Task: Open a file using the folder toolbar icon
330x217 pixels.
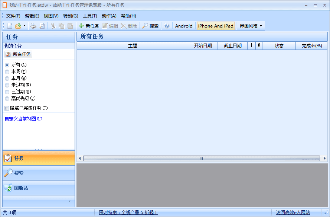Action: point(18,26)
